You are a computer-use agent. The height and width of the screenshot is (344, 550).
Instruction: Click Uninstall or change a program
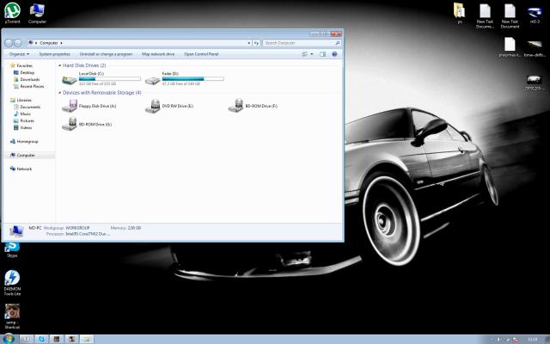coord(107,53)
